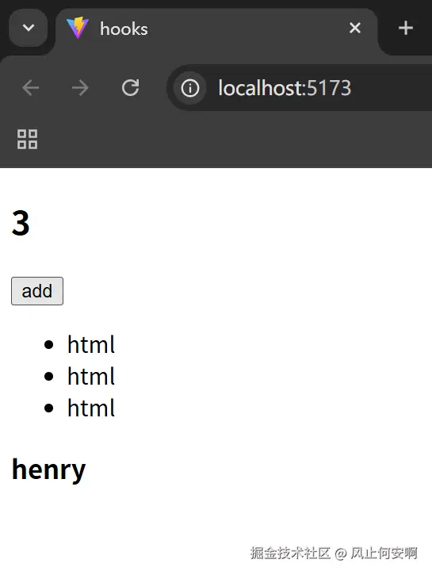Open the apps grid in bookmarks bar

pos(28,140)
